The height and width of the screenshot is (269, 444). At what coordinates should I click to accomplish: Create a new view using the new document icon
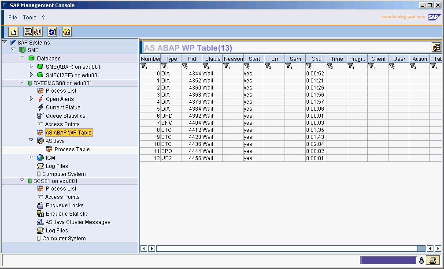(x=13, y=32)
